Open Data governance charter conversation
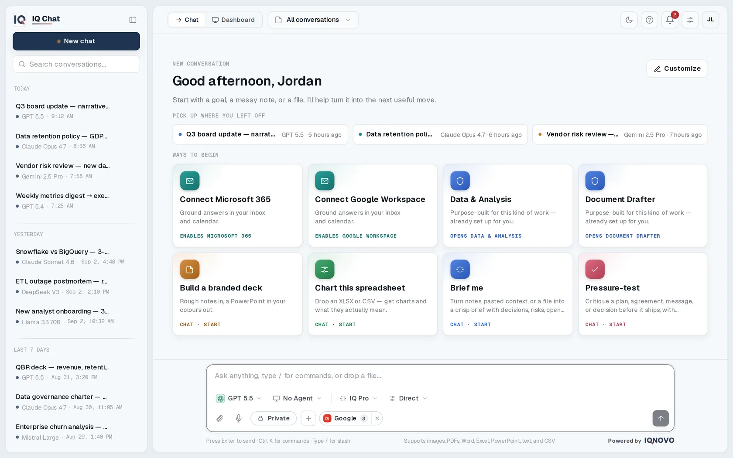Screen dimensions: 733x458 pos(76,402)
